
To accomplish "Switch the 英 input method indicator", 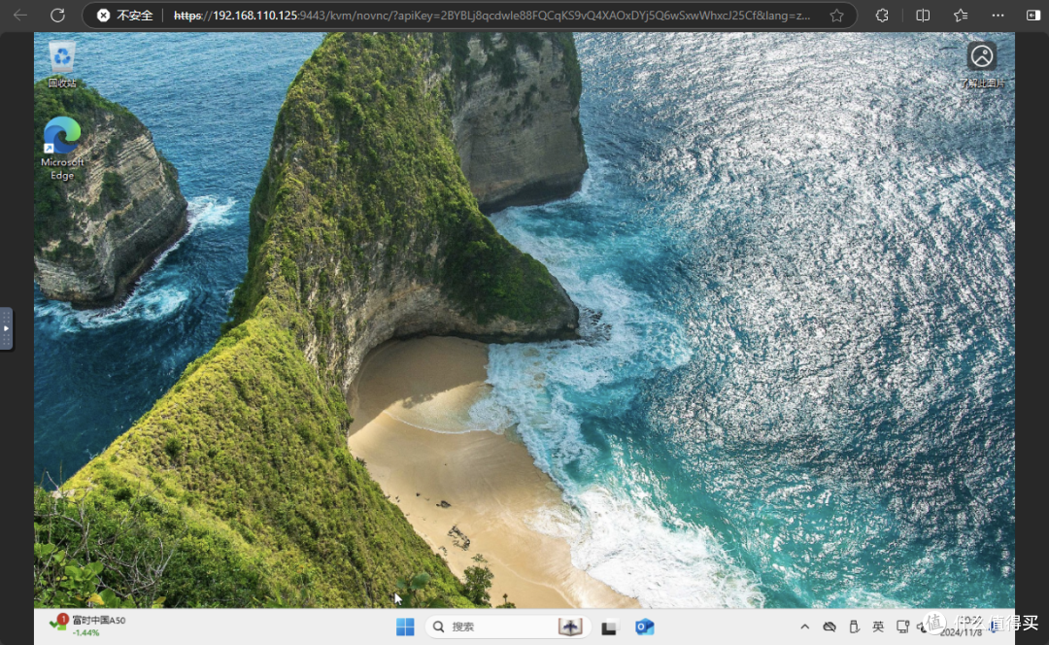I will (878, 627).
